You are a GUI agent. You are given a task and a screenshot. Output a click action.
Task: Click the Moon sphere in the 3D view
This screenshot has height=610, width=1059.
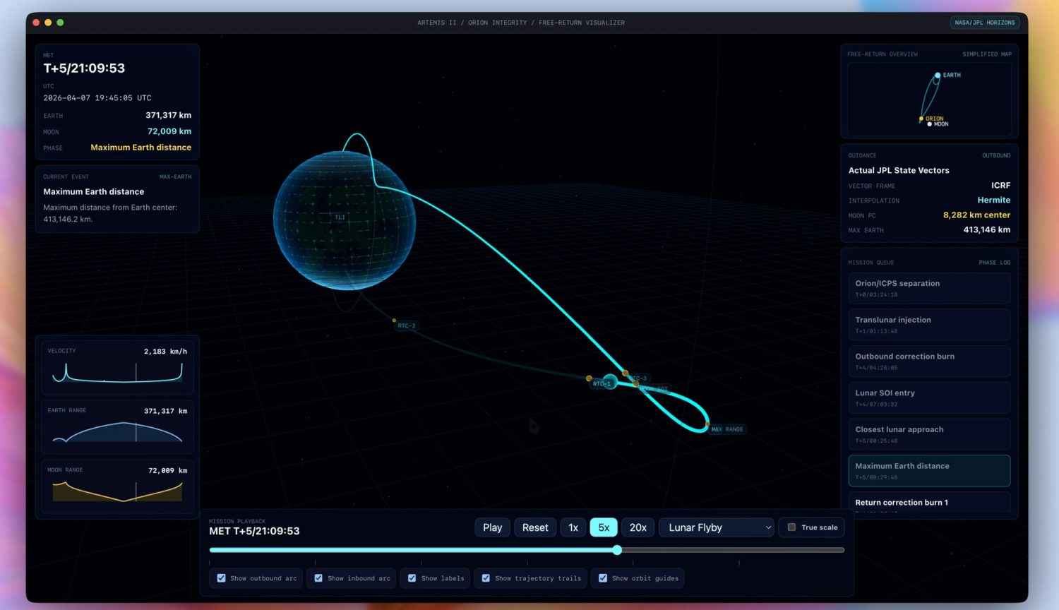(611, 382)
